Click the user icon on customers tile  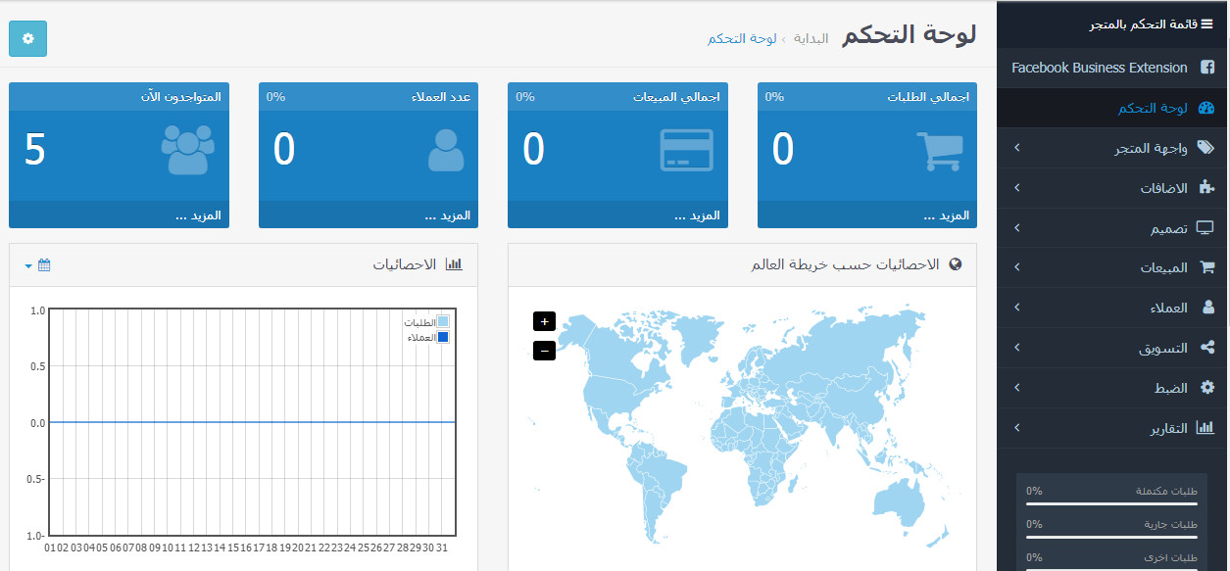click(x=446, y=150)
